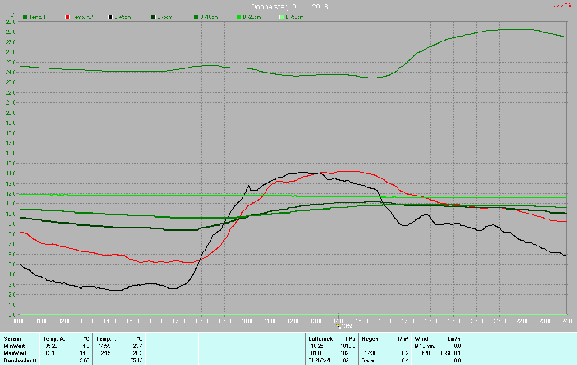Viewport: 577px width, 365px height.
Task: Click the 24:00 x-axis label
Action: point(568,321)
